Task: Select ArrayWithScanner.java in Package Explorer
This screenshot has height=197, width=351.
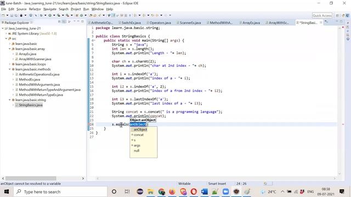Action: point(35,59)
